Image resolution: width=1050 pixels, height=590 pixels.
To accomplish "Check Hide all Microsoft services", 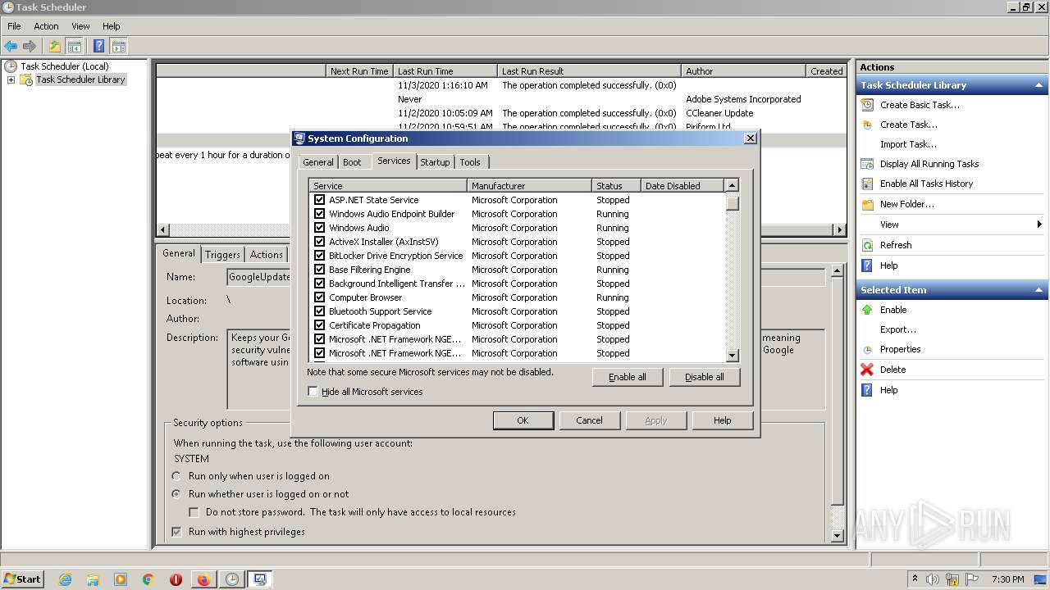I will [x=313, y=392].
